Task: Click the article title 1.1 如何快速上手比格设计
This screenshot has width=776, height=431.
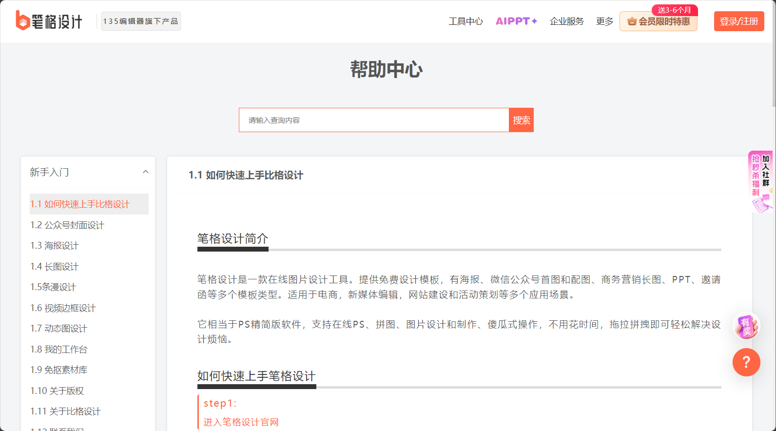Action: 246,175
